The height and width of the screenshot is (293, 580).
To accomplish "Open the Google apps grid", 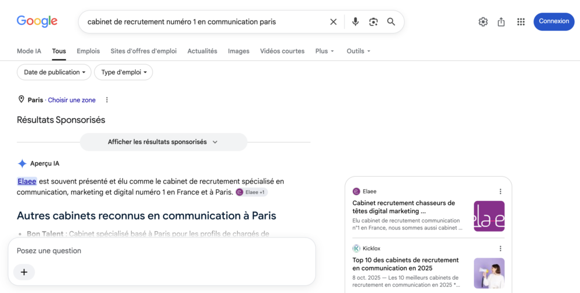I will tap(521, 22).
